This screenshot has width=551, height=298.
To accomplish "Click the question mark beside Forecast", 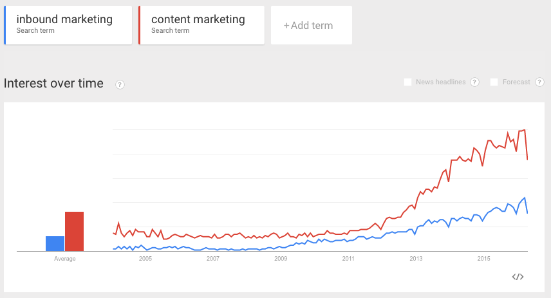I will (x=538, y=82).
